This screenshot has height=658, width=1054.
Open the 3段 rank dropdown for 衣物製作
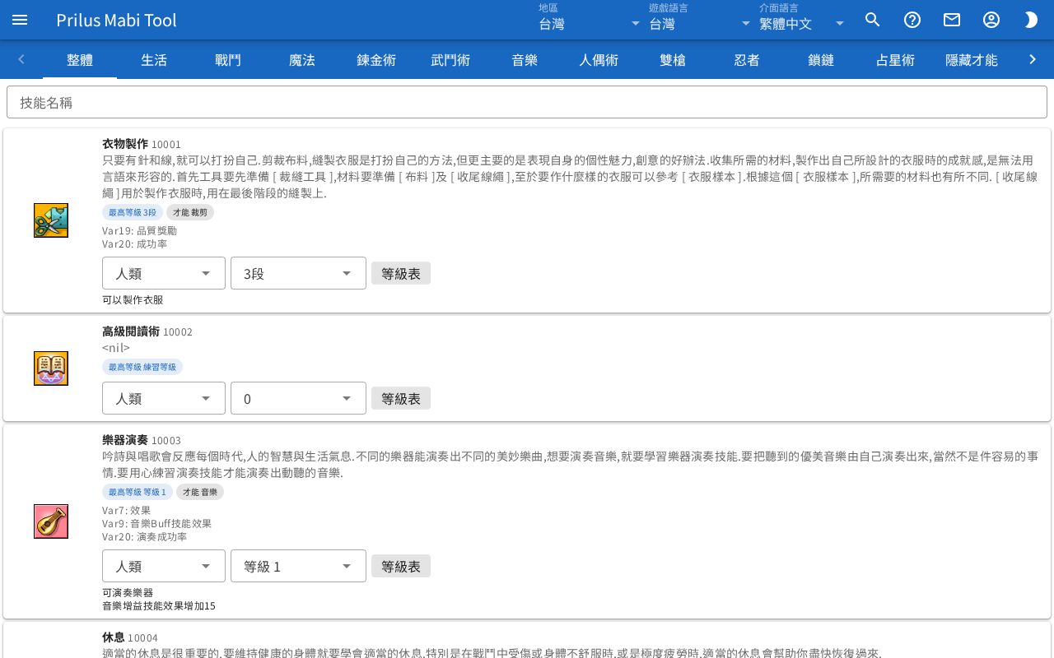(298, 273)
